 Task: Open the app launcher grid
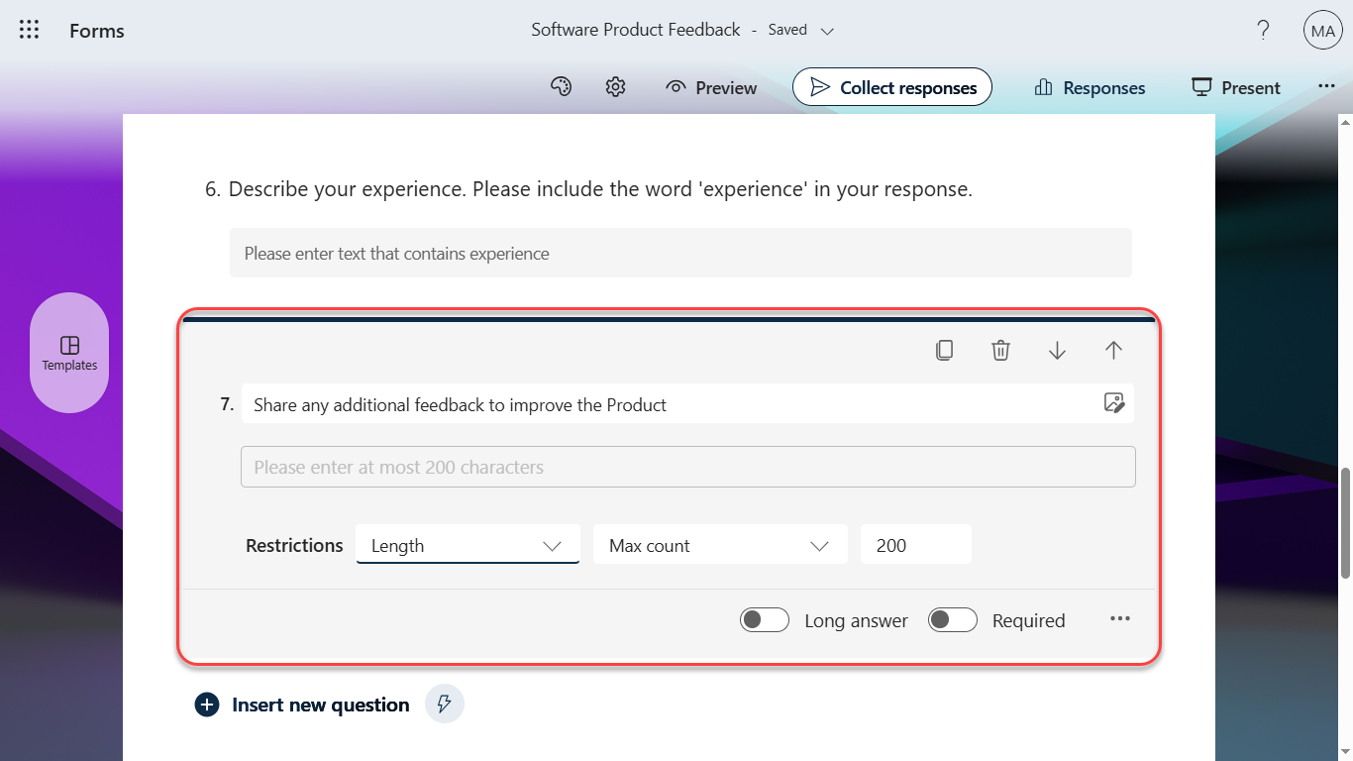(x=30, y=30)
